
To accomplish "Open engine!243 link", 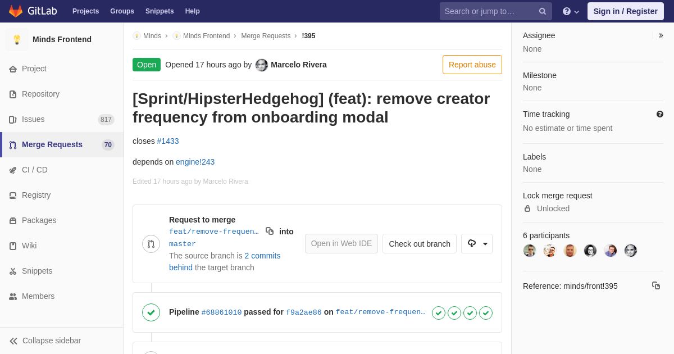I will tap(195, 162).
